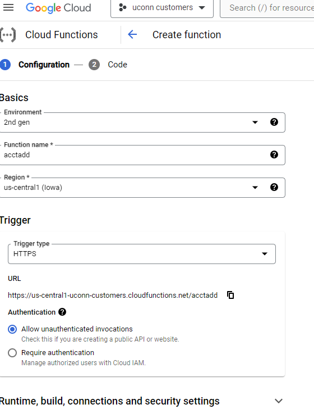
Task: Open help for the Region field
Action: coord(274,187)
